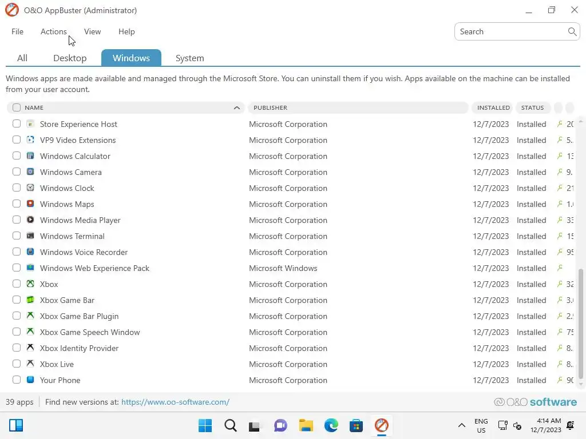
Task: Open the View menu
Action: [x=92, y=32]
